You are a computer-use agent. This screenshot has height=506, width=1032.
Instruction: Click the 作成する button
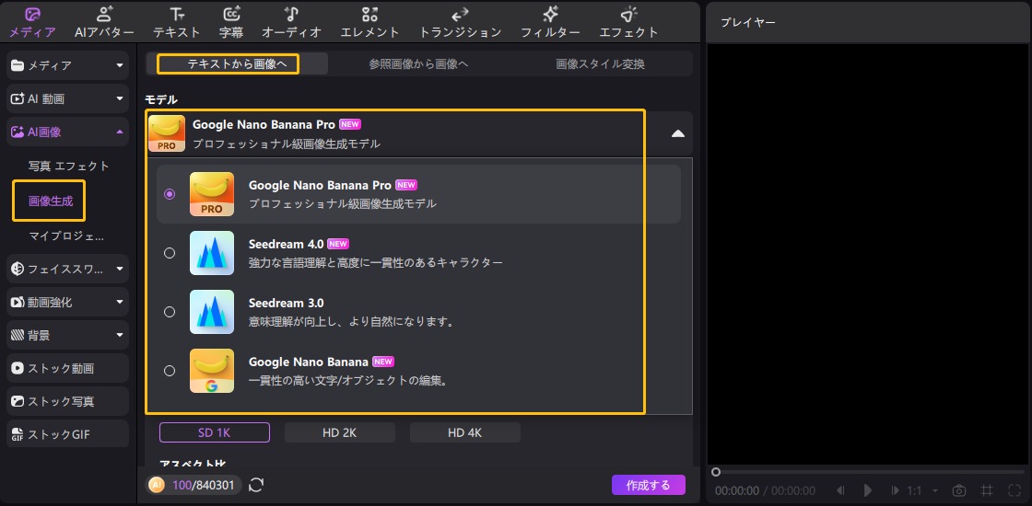coord(649,485)
